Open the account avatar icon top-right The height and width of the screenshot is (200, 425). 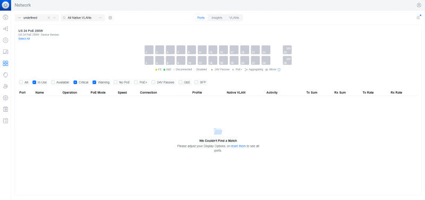pos(419,5)
